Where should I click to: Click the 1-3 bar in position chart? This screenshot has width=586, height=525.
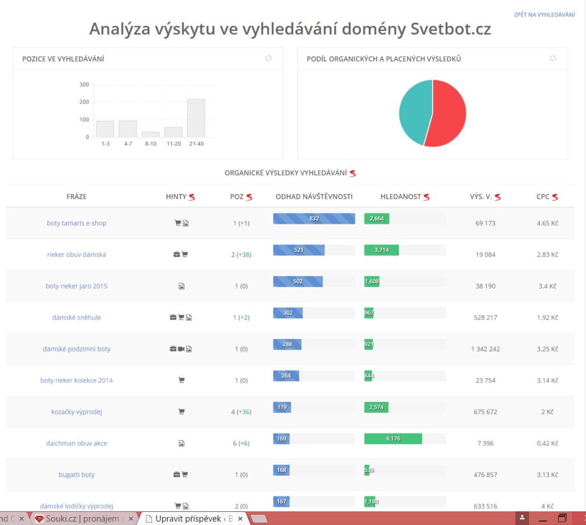[x=105, y=129]
